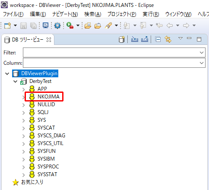Click the export icon in DB tree toolbar
The height and width of the screenshot is (190, 209).
tap(145, 39)
